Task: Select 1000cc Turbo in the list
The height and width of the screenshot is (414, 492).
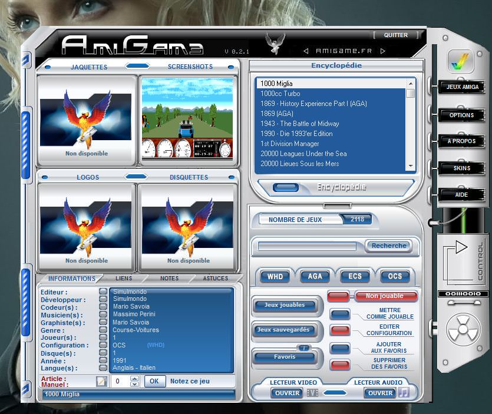Action: coord(331,94)
